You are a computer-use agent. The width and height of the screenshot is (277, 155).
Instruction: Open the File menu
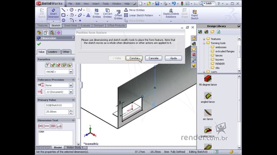pos(70,3)
